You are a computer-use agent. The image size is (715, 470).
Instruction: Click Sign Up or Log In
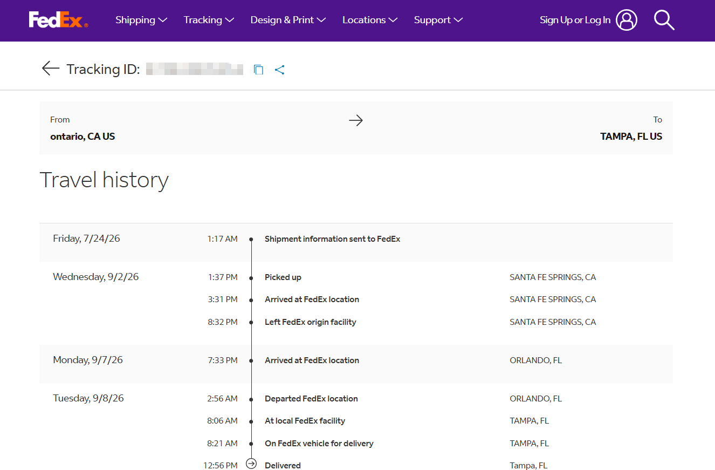click(x=575, y=20)
